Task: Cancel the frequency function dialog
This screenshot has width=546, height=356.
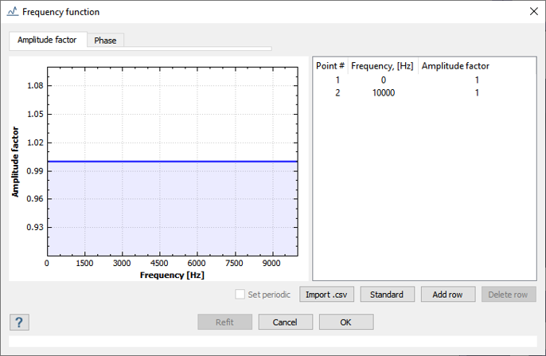Action: coord(285,322)
